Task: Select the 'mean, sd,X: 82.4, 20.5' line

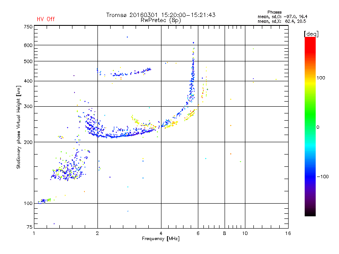Action: pyautogui.click(x=282, y=21)
